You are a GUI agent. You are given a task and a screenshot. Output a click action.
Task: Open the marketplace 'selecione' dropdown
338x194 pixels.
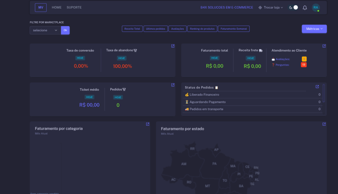(45, 30)
